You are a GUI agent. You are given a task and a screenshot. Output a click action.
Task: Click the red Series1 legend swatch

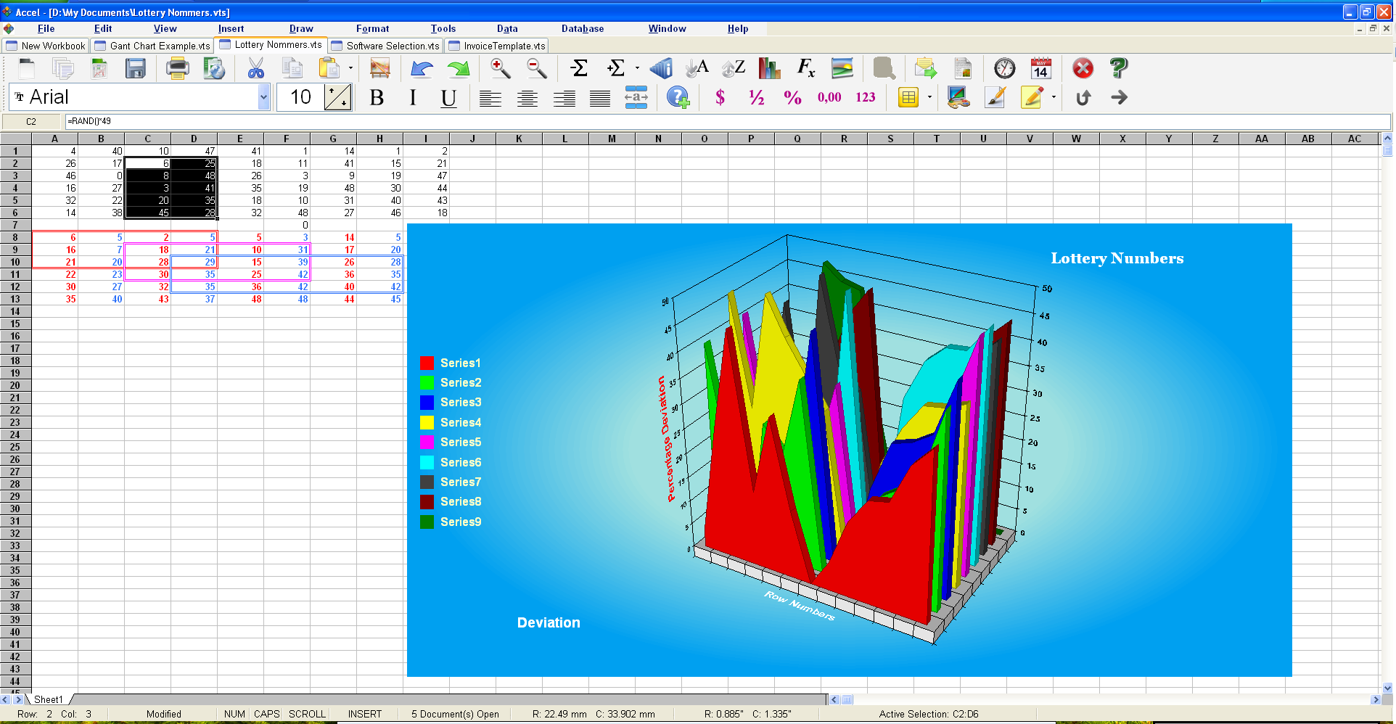(x=427, y=363)
